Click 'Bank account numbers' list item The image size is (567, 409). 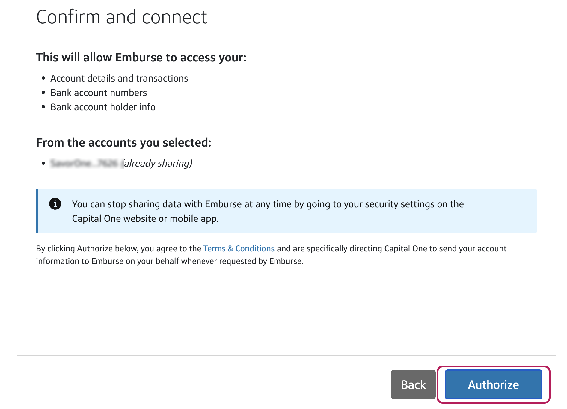pyautogui.click(x=99, y=93)
